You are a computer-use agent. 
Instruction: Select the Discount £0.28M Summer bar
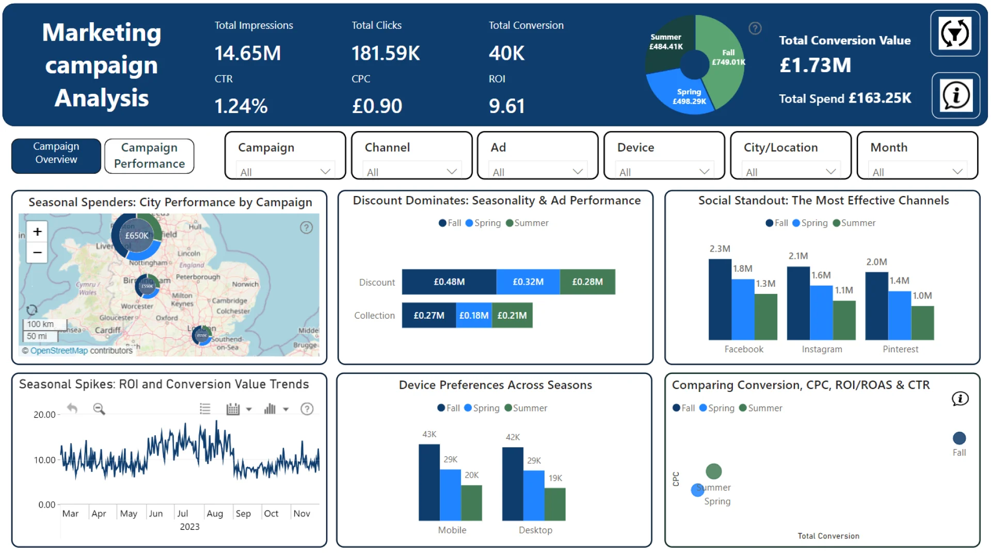pos(587,282)
